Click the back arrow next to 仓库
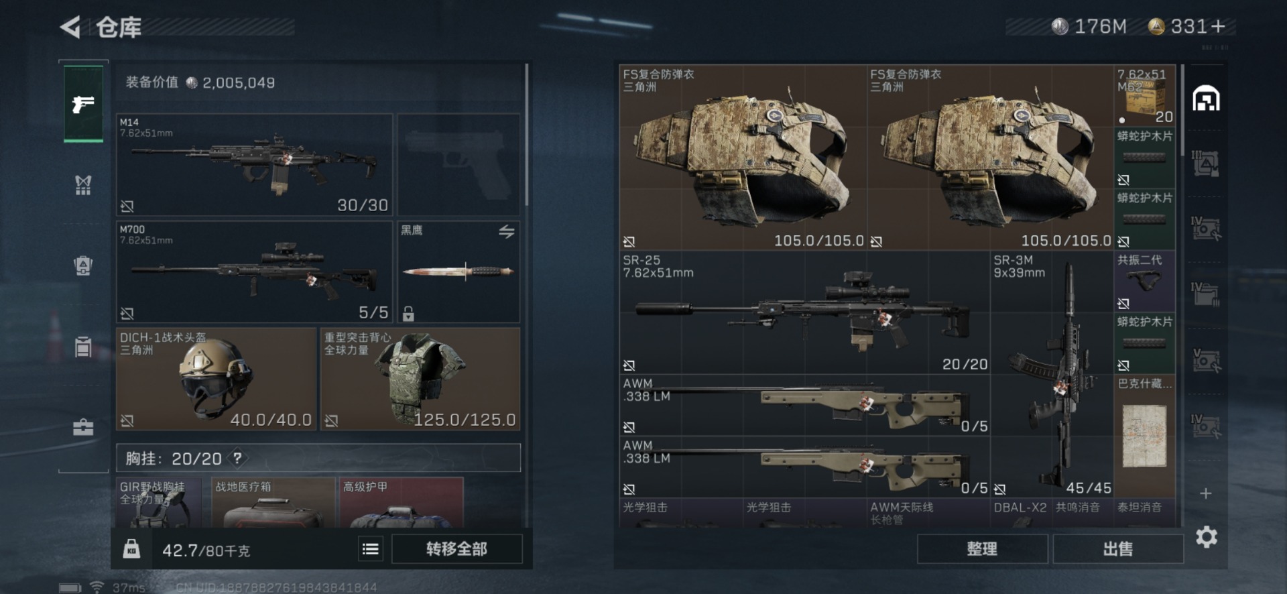The height and width of the screenshot is (594, 1287). point(70,27)
